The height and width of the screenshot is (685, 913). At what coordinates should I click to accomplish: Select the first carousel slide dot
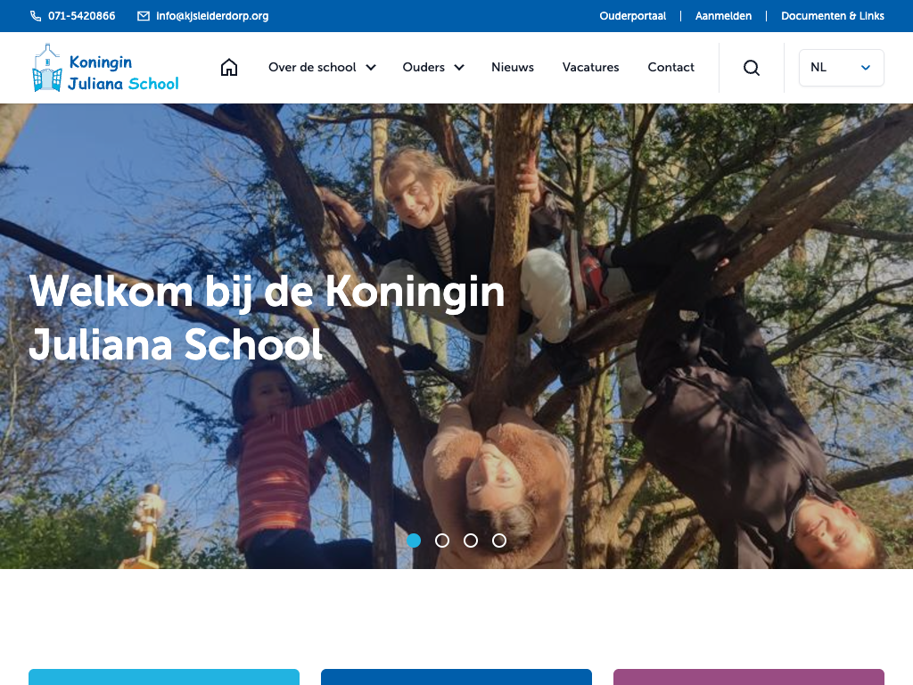414,541
